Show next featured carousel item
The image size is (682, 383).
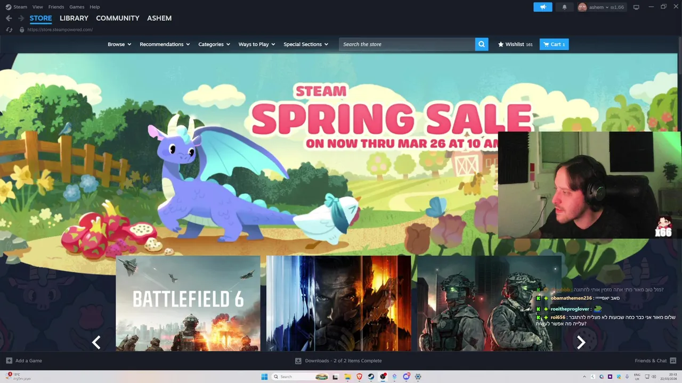[x=581, y=342]
